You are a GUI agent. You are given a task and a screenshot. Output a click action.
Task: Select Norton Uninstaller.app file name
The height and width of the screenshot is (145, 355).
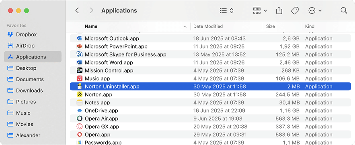point(112,87)
